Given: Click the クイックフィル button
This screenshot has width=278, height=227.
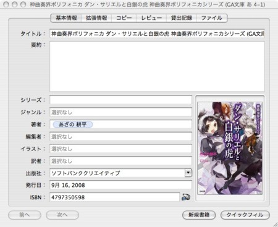Looking at the screenshot, I should (245, 215).
